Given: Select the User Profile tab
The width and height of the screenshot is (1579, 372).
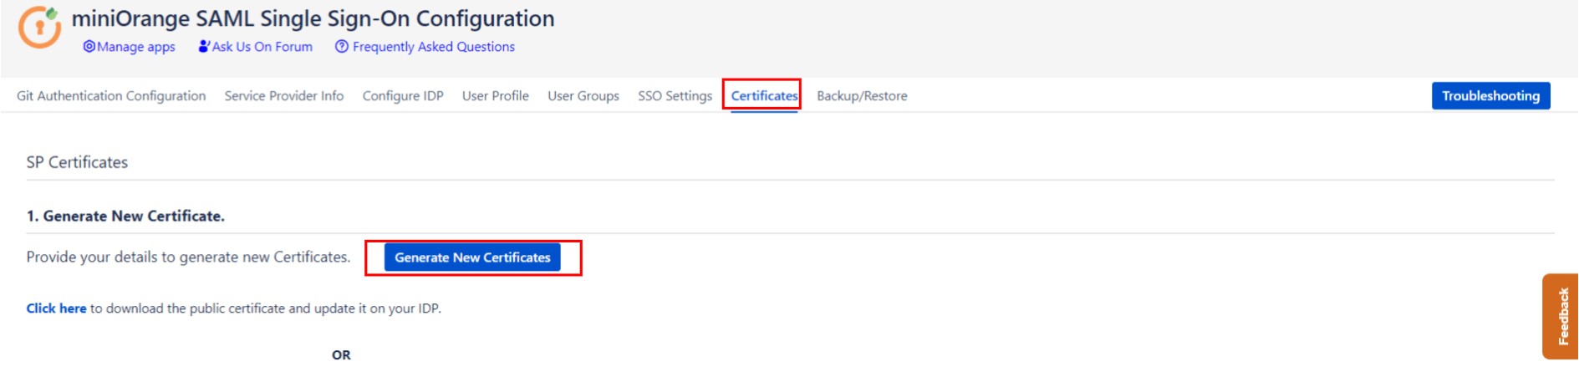Looking at the screenshot, I should click(x=496, y=96).
